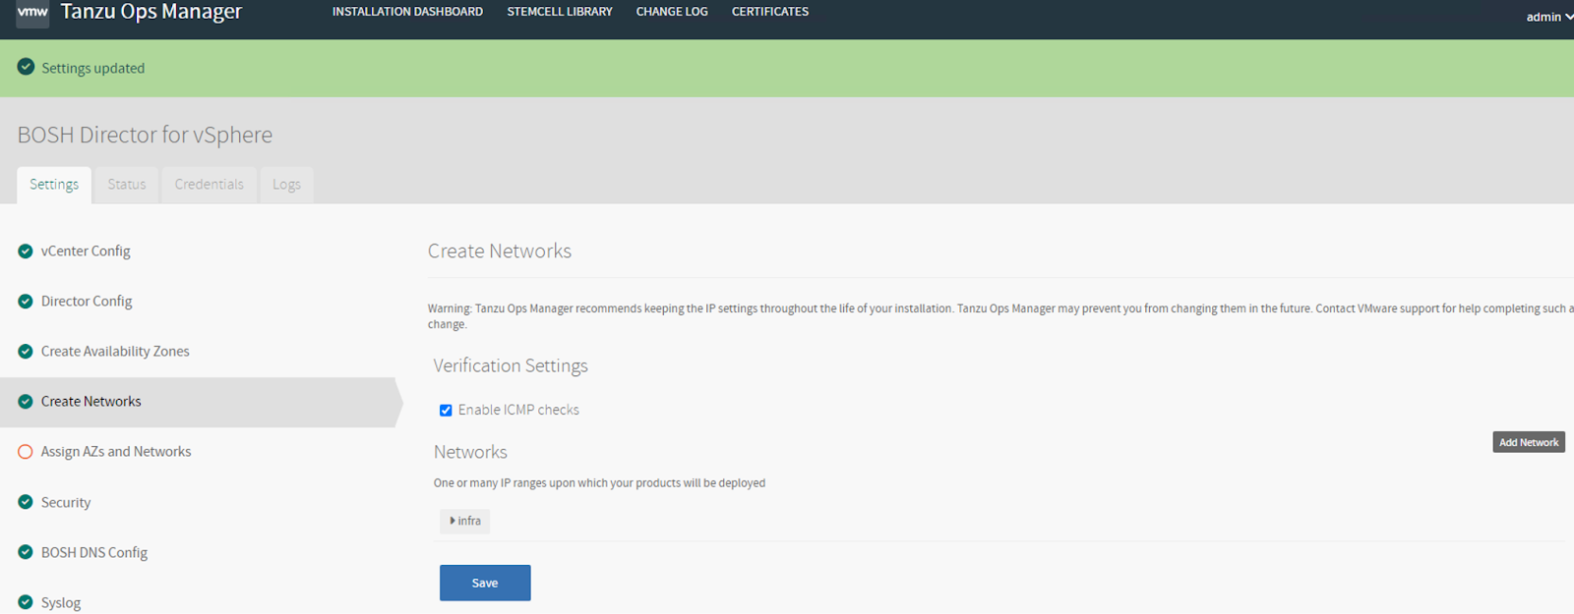This screenshot has width=1574, height=614.
Task: Switch to the Logs tab
Action: click(x=286, y=185)
